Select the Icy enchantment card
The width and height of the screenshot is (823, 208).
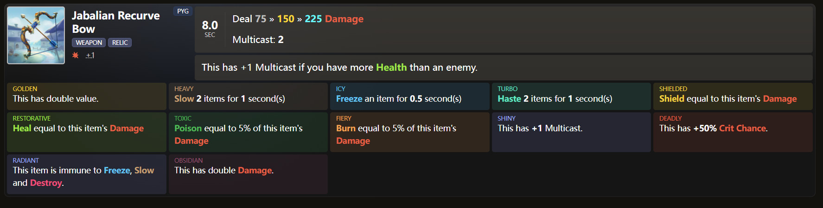[410, 96]
